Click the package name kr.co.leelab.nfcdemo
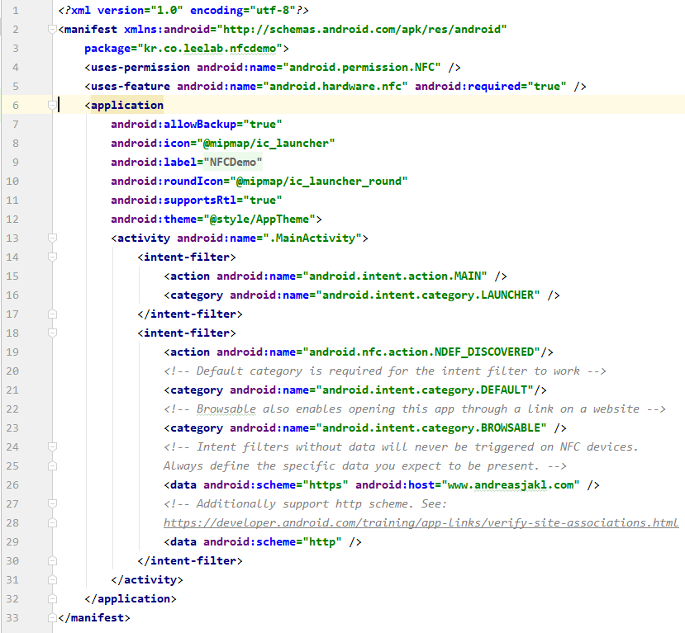This screenshot has height=633, width=685. [x=210, y=49]
